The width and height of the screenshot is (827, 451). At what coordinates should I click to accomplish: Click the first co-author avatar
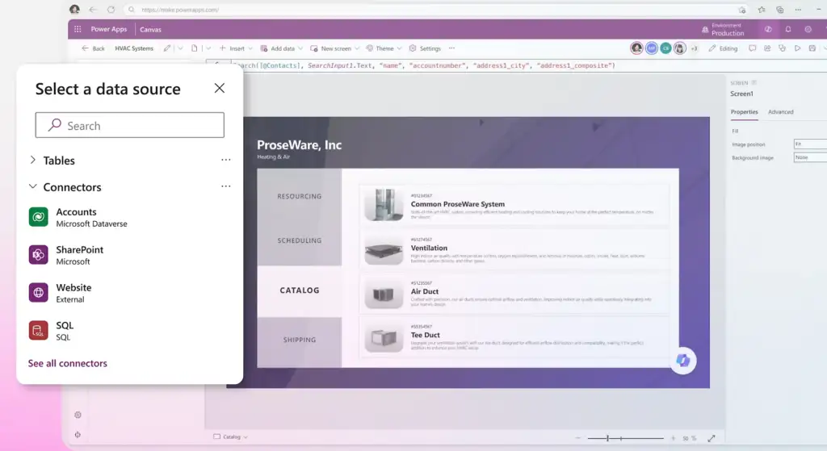coord(637,48)
